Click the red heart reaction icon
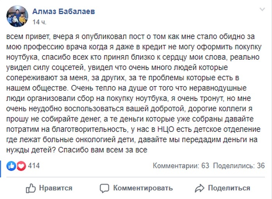 tap(21, 166)
